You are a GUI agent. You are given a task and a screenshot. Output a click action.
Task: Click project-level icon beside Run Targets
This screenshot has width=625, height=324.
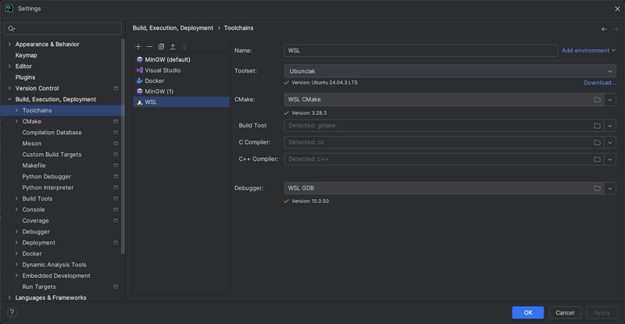pos(116,287)
